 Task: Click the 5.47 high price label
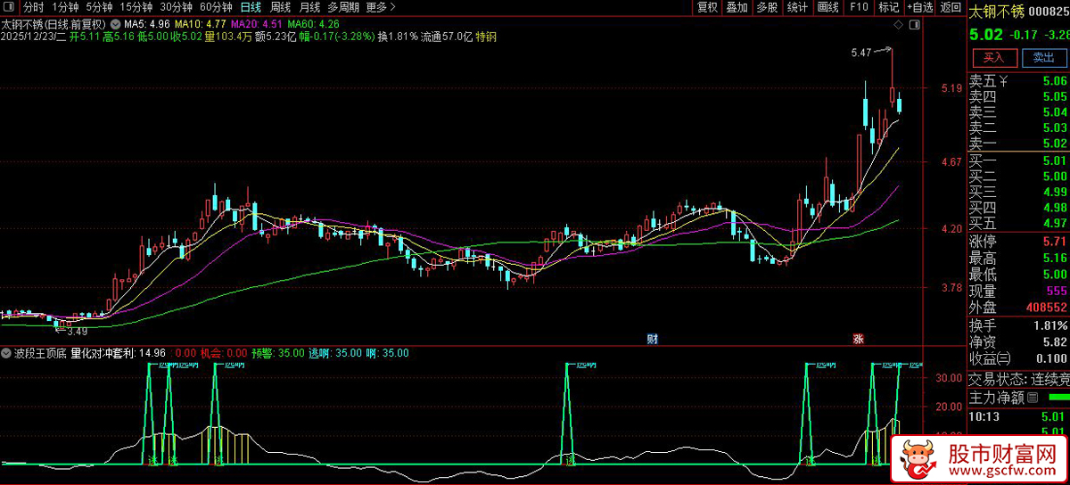coord(860,53)
